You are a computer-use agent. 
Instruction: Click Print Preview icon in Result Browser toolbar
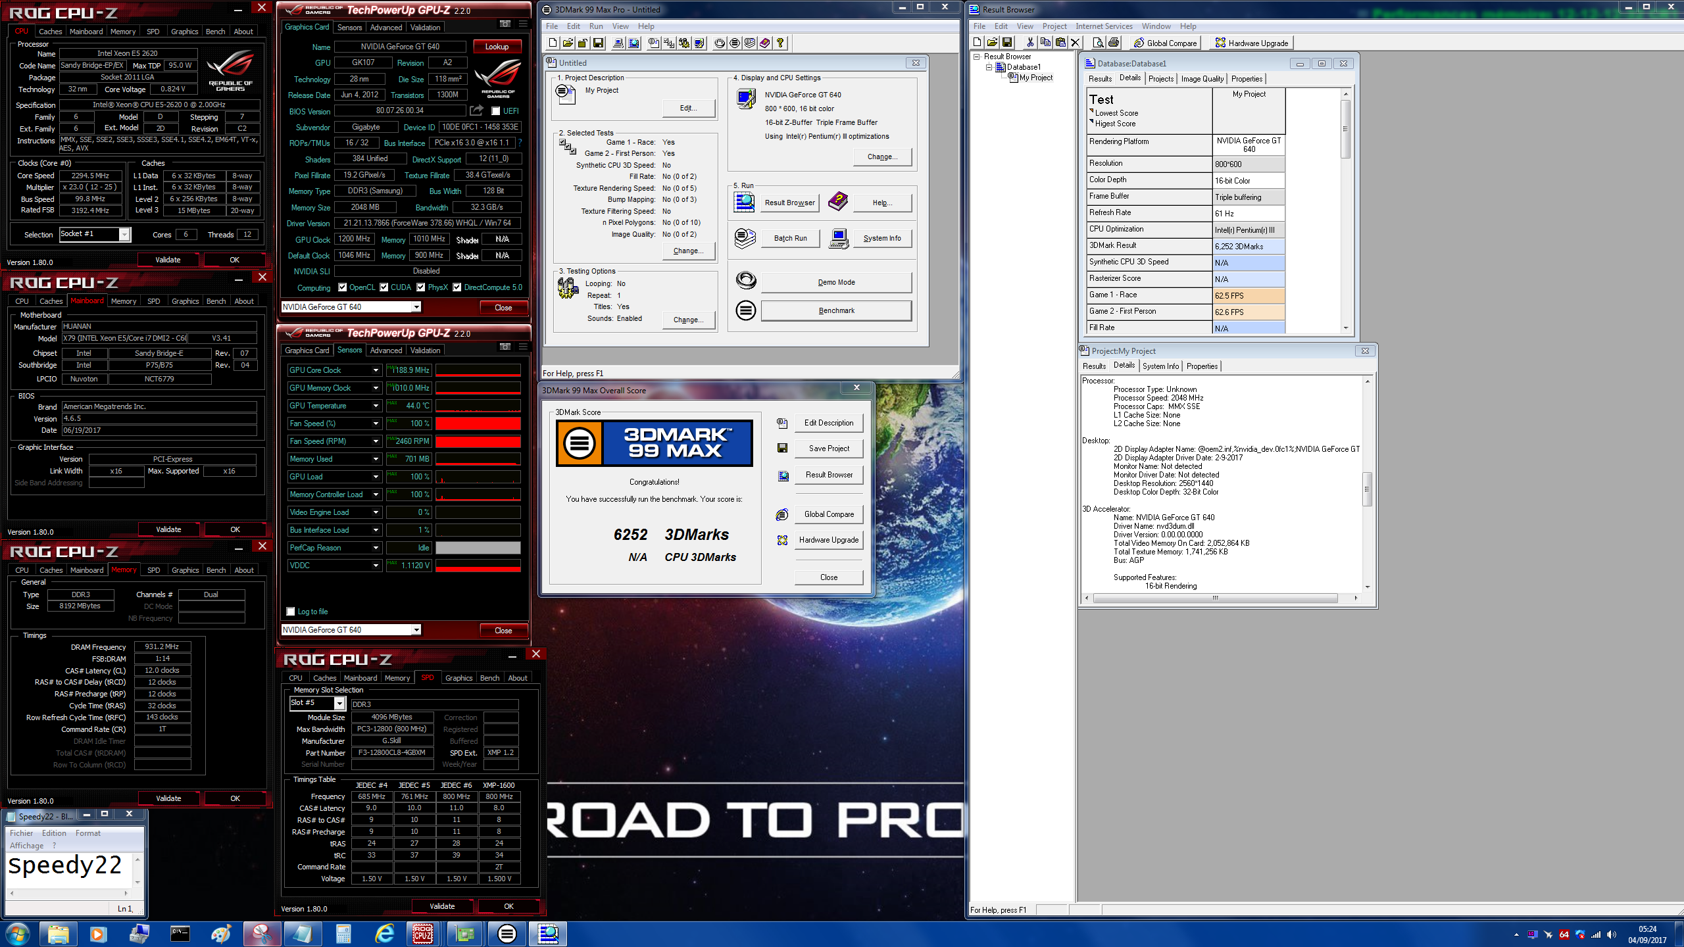point(1098,43)
